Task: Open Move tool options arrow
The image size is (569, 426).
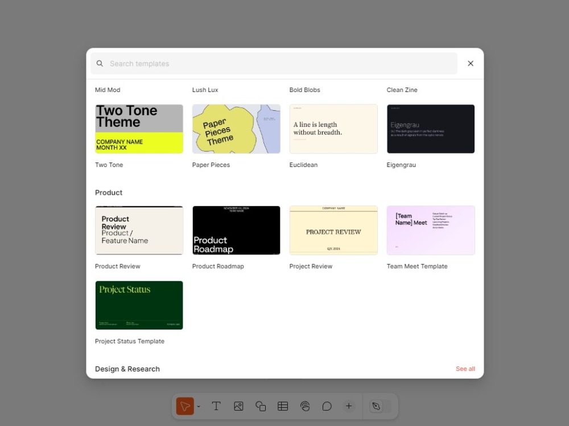Action: coord(199,407)
